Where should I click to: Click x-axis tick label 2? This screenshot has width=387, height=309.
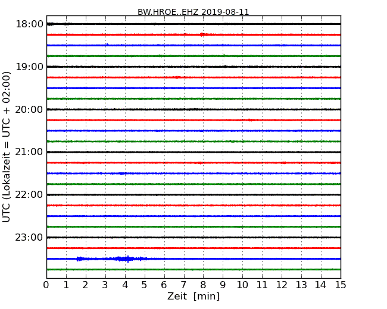[85, 285]
